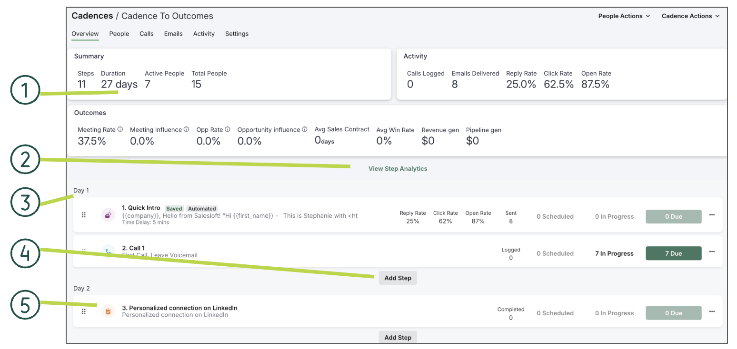Select the phone icon on Call 1 step
Image resolution: width=737 pixels, height=349 pixels.
click(x=108, y=251)
